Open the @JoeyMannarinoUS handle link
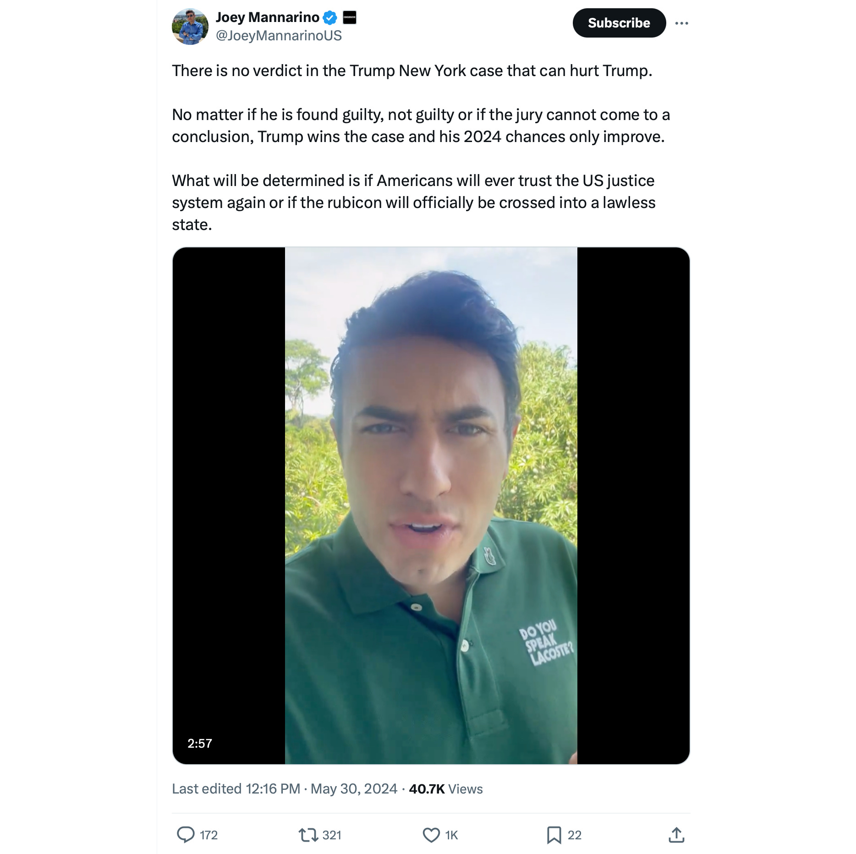Image resolution: width=856 pixels, height=854 pixels. [x=279, y=36]
